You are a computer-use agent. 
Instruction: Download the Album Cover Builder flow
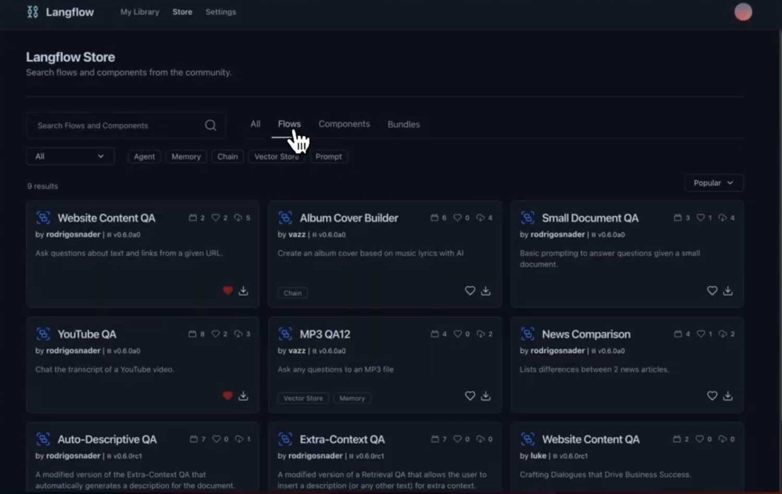pos(485,291)
